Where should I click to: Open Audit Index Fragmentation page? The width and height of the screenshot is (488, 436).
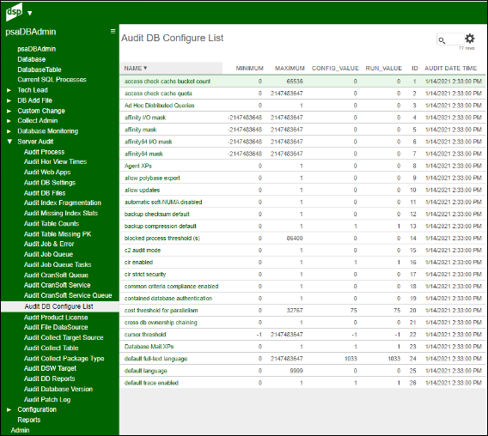tap(63, 203)
